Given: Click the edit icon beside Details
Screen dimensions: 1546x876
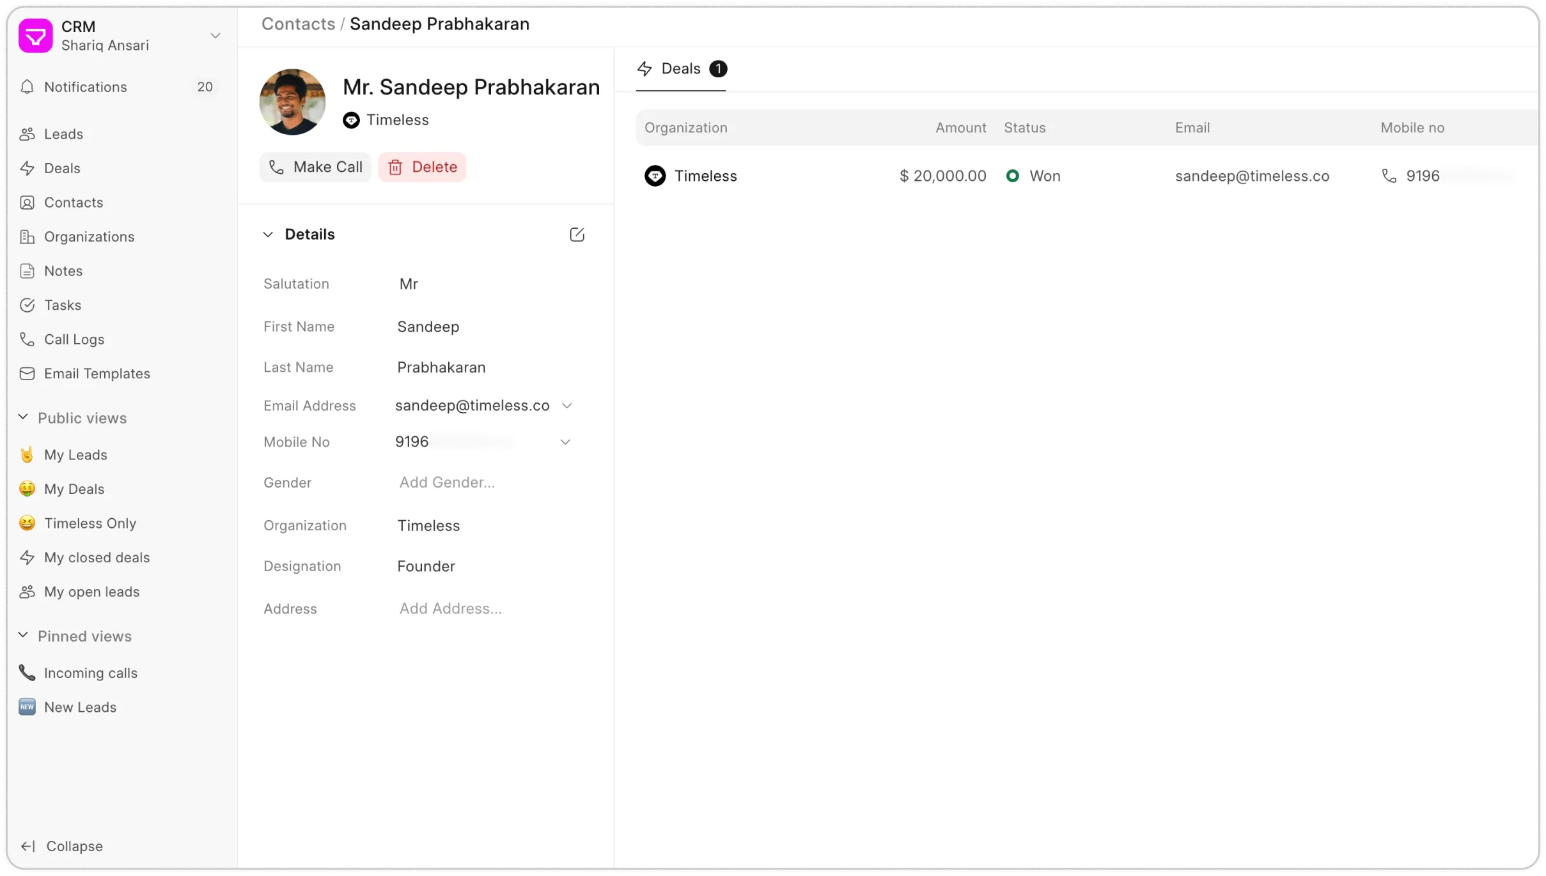Looking at the screenshot, I should (577, 234).
